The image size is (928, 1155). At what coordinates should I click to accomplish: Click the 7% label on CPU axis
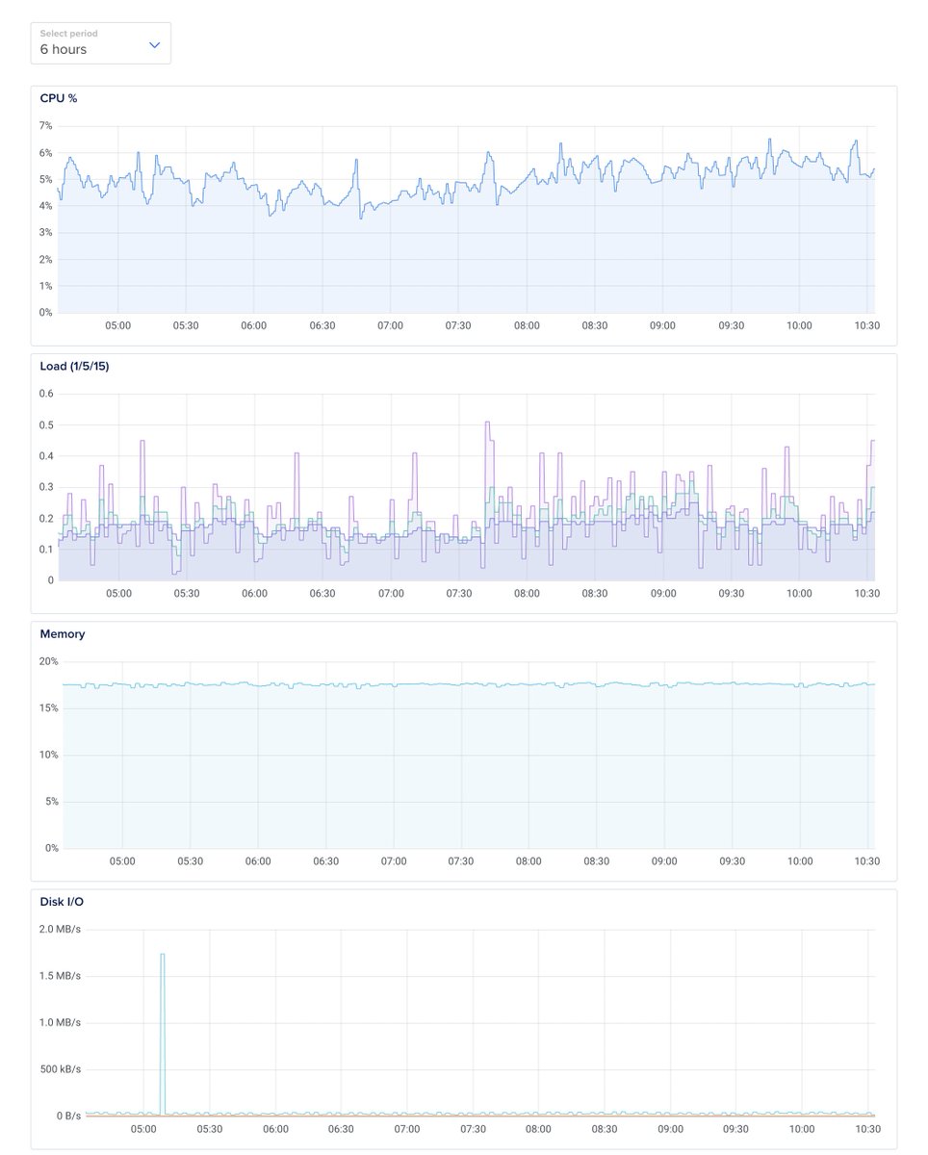click(45, 126)
